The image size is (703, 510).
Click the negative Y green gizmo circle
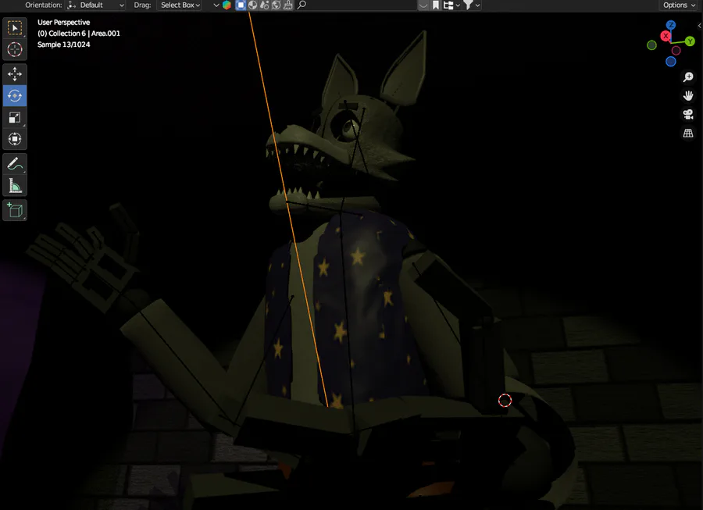(x=652, y=45)
